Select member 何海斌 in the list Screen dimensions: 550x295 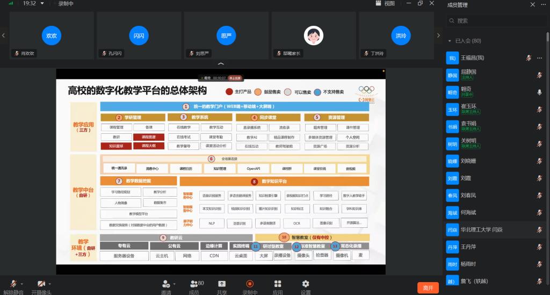(x=495, y=213)
